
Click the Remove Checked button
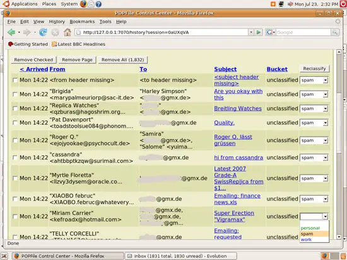point(33,60)
